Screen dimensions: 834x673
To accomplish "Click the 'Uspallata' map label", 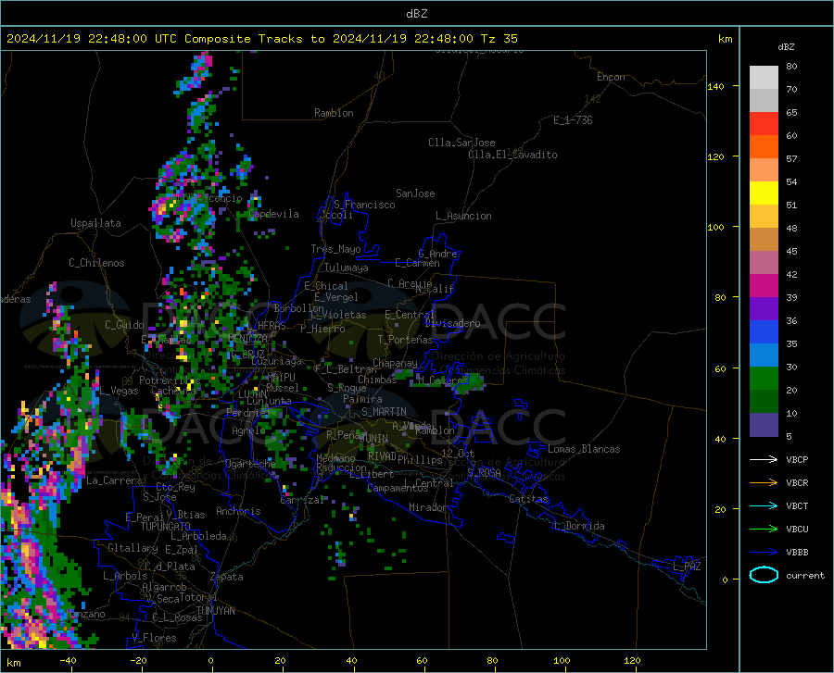I will point(95,223).
